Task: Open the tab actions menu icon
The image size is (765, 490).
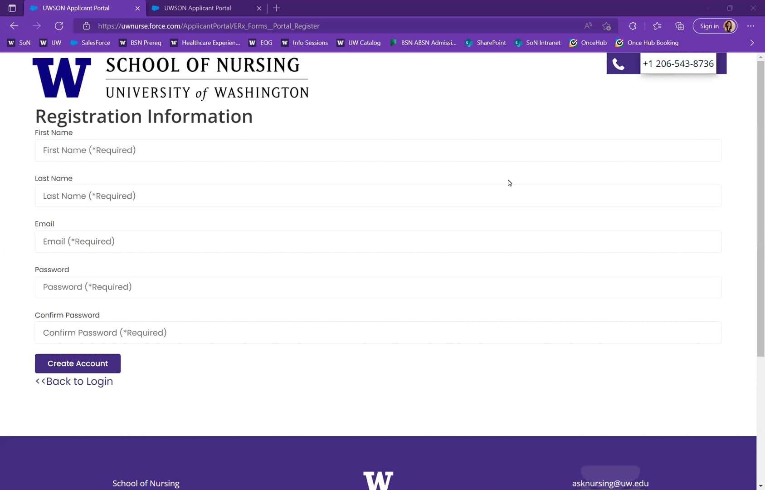Action: point(11,8)
